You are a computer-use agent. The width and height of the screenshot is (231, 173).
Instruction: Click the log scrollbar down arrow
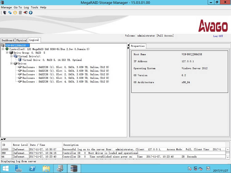pos(228,157)
